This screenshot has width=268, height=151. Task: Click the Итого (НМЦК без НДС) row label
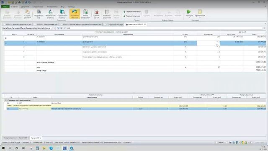point(46,62)
